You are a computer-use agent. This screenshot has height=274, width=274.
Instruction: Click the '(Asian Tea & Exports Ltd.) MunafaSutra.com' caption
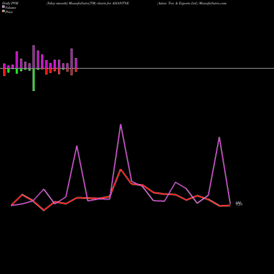coord(192,3)
